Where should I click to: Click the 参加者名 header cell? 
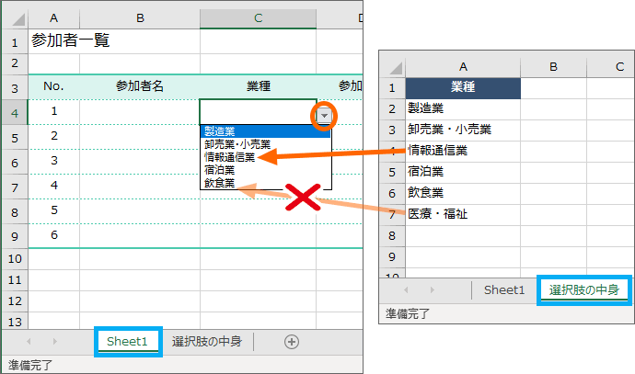[x=140, y=86]
